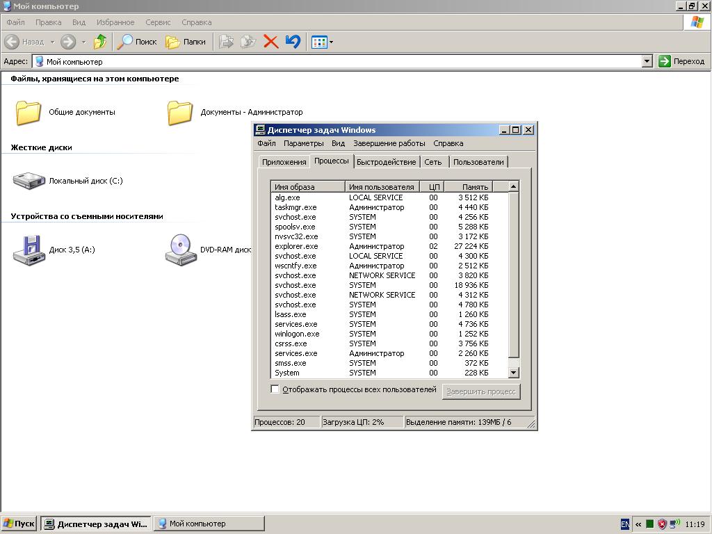712x534 pixels.
Task: Select the Локальный диск (C:) drive icon
Action: (29, 181)
